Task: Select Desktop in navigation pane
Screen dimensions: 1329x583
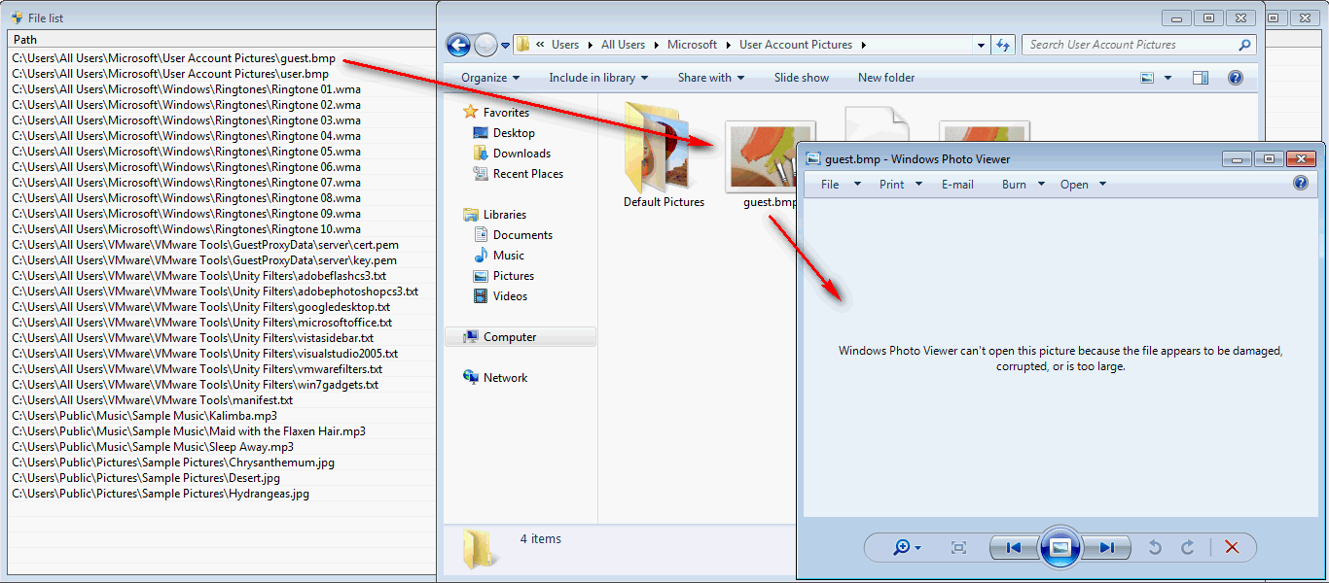Action: tap(514, 133)
